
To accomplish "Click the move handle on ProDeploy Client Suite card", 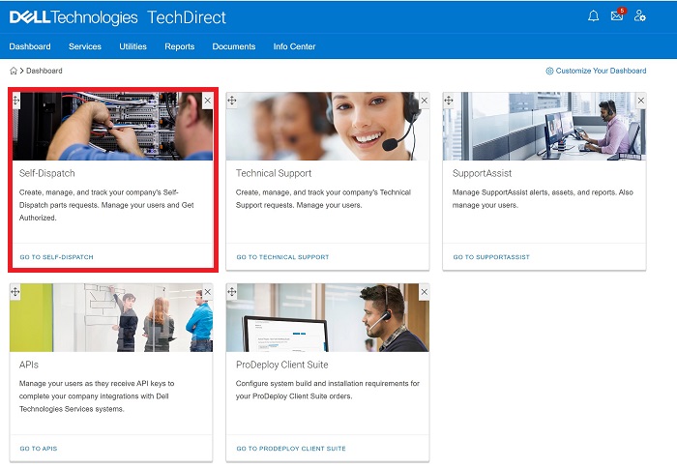I will 232,292.
